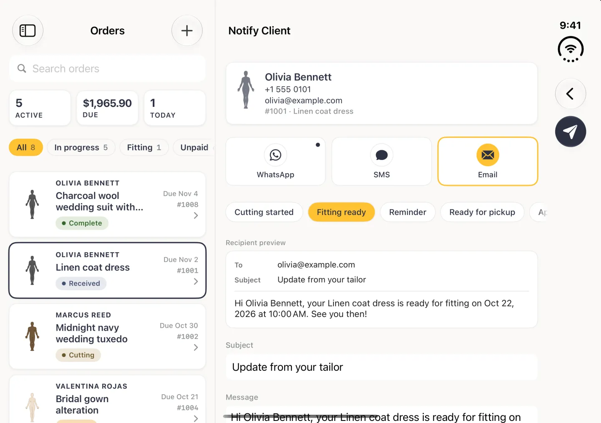Click the Complete status badge
The width and height of the screenshot is (601, 423).
point(82,223)
